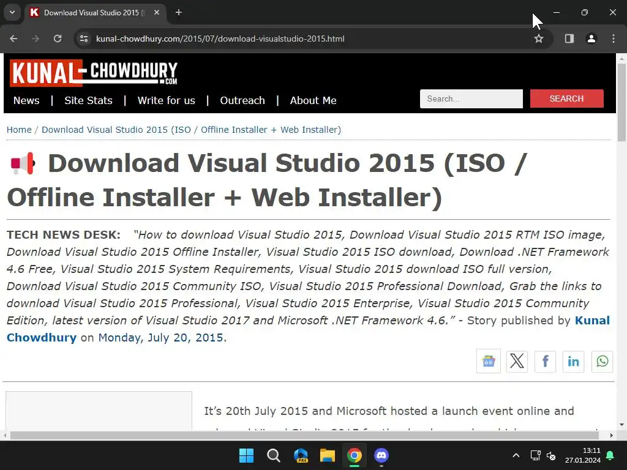Viewport: 627px width, 470px height.
Task: Show hidden system tray icons
Action: (x=516, y=455)
